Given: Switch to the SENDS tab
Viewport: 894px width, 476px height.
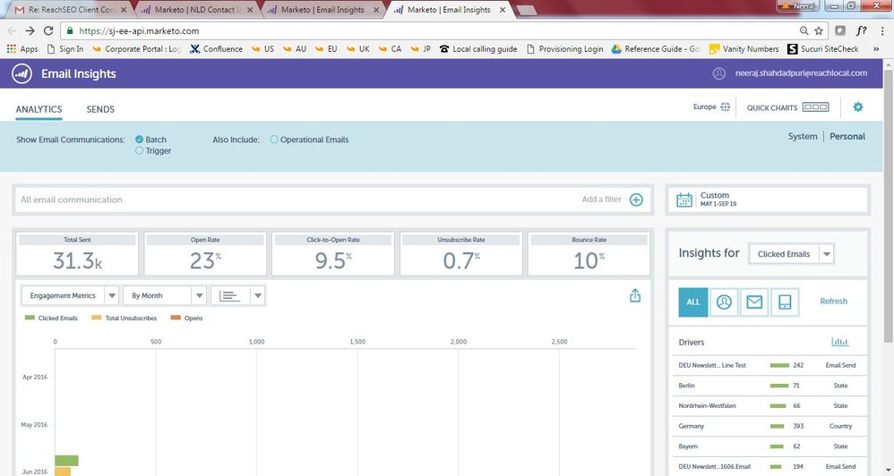Looking at the screenshot, I should point(100,109).
